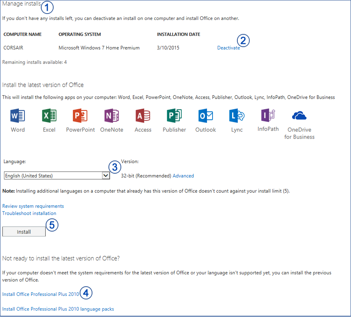This screenshot has width=351, height=317.
Task: Click the Lync label under its icon
Action: click(237, 130)
